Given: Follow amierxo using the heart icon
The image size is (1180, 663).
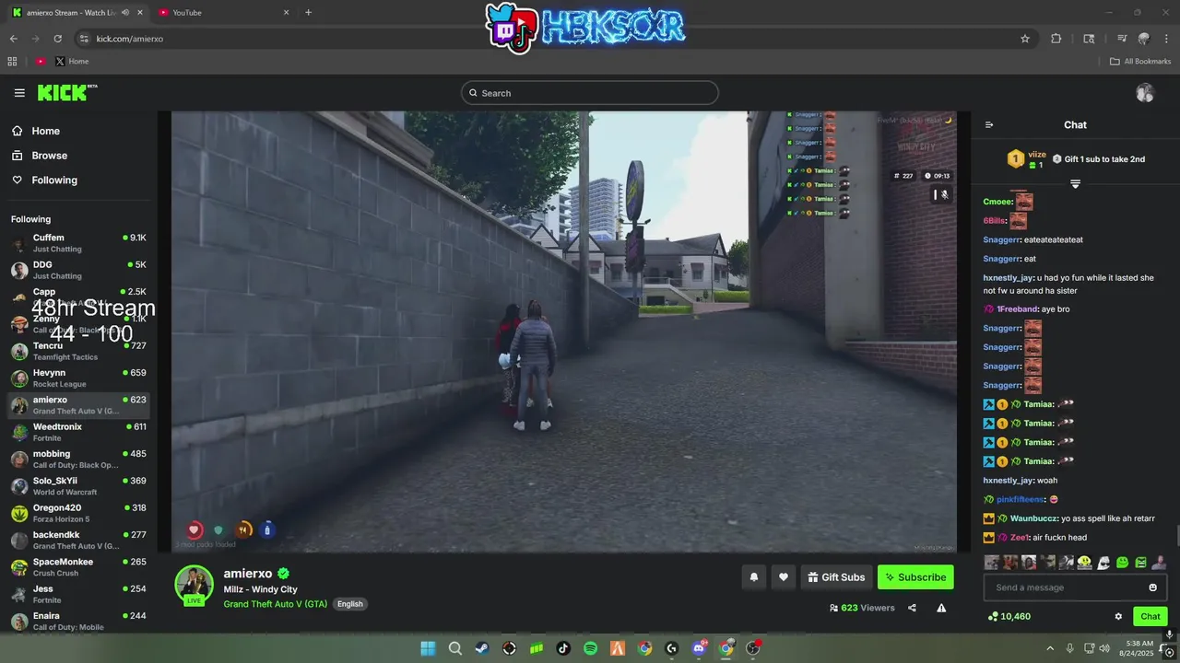Looking at the screenshot, I should click(x=784, y=577).
